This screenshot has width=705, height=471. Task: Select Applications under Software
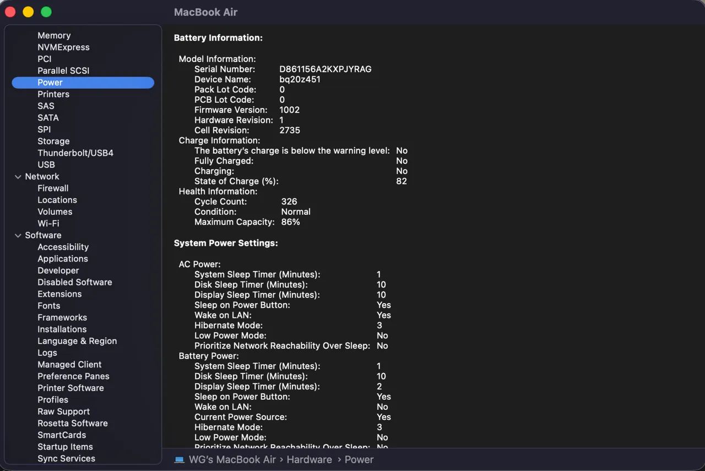point(63,258)
